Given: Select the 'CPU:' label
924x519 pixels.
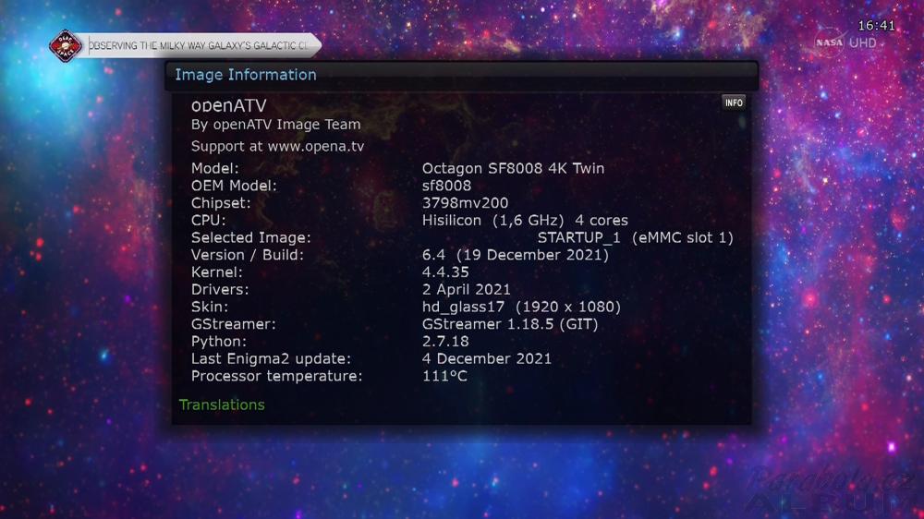Looking at the screenshot, I should coord(209,221).
